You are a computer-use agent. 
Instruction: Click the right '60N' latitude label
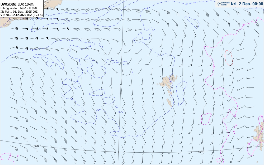click(x=200, y=152)
